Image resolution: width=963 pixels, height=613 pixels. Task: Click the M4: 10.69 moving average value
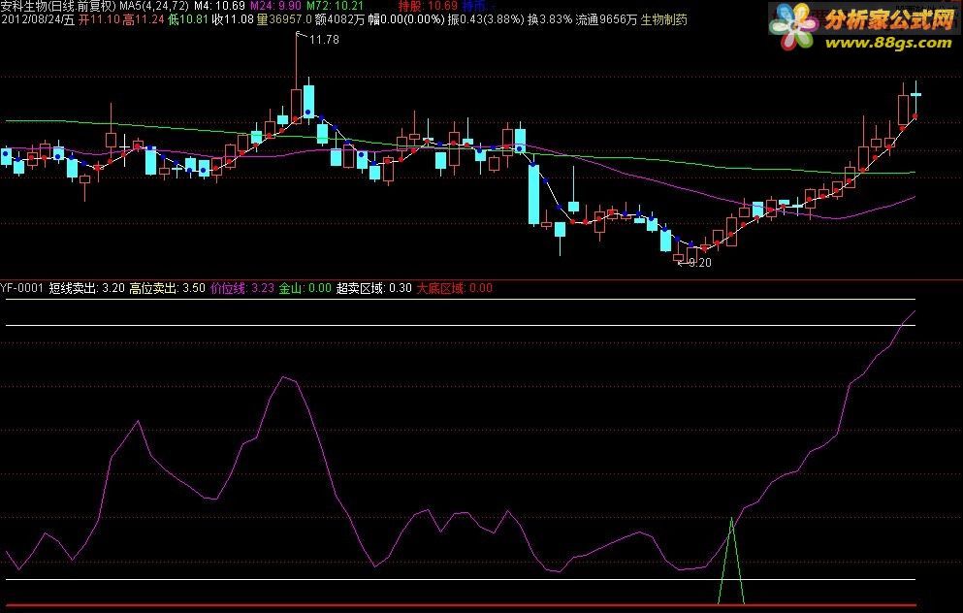tap(219, 6)
